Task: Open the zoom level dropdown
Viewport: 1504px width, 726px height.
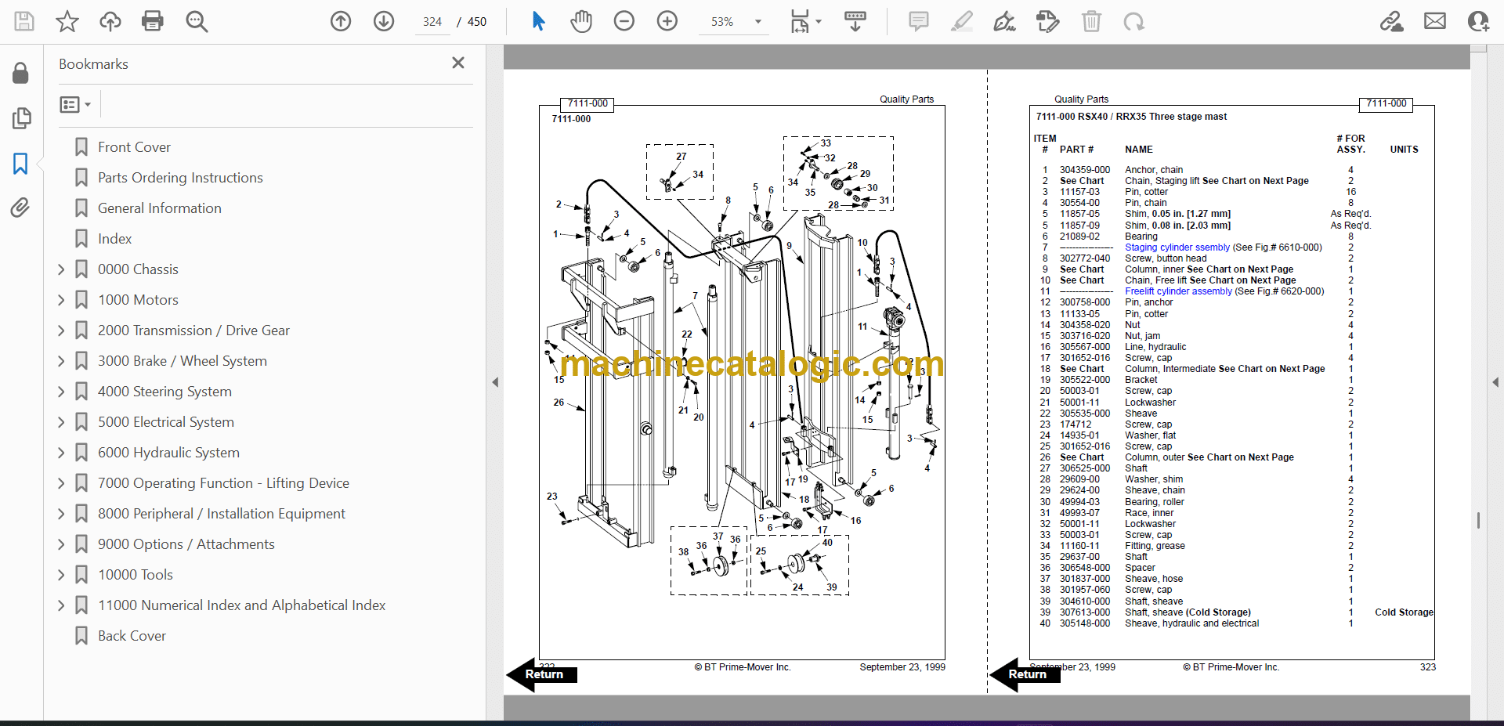Action: [758, 22]
